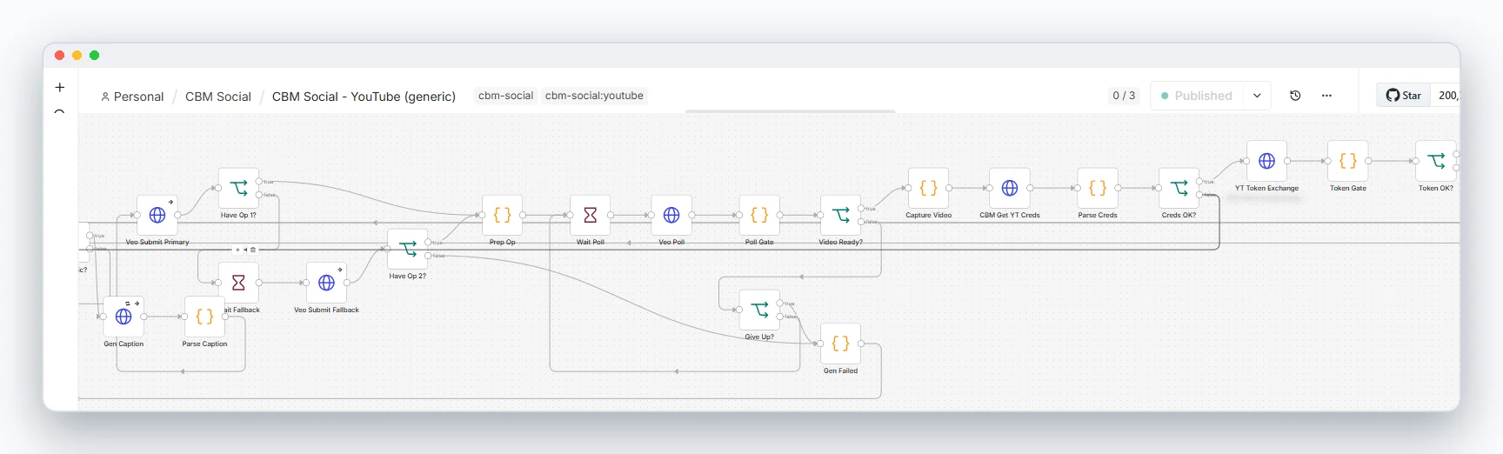Minimize the window with the yellow button
1503x454 pixels.
[x=77, y=55]
